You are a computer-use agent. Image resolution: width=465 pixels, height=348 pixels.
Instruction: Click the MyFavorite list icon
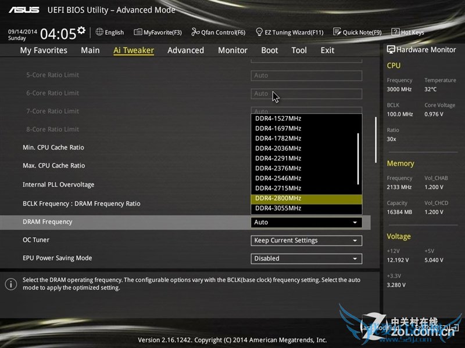(x=138, y=32)
